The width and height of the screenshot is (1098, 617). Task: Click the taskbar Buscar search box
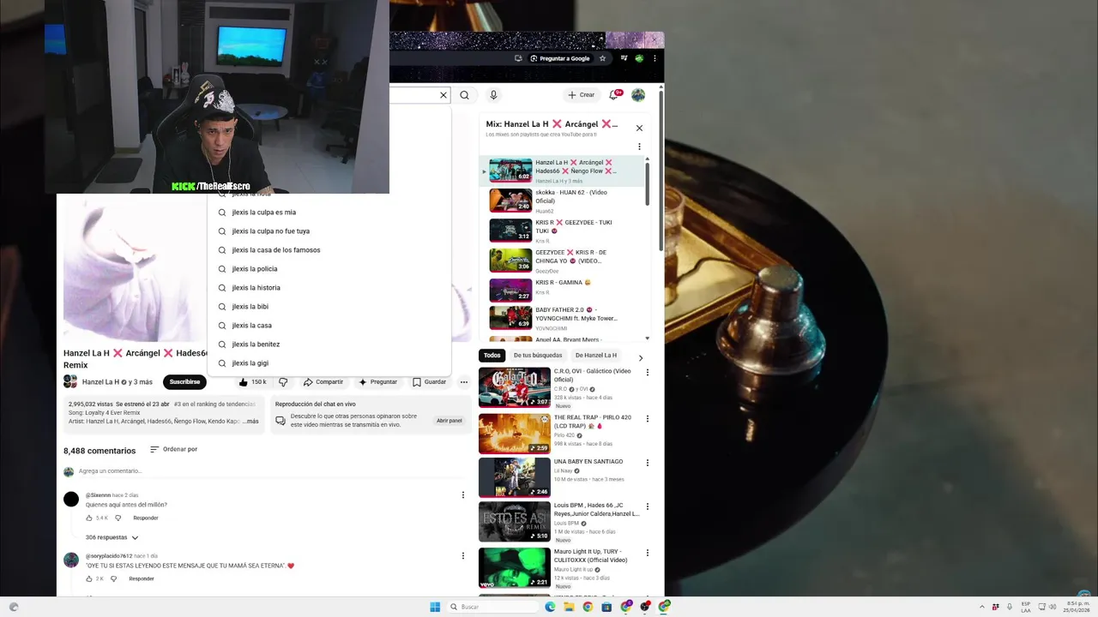tap(493, 607)
